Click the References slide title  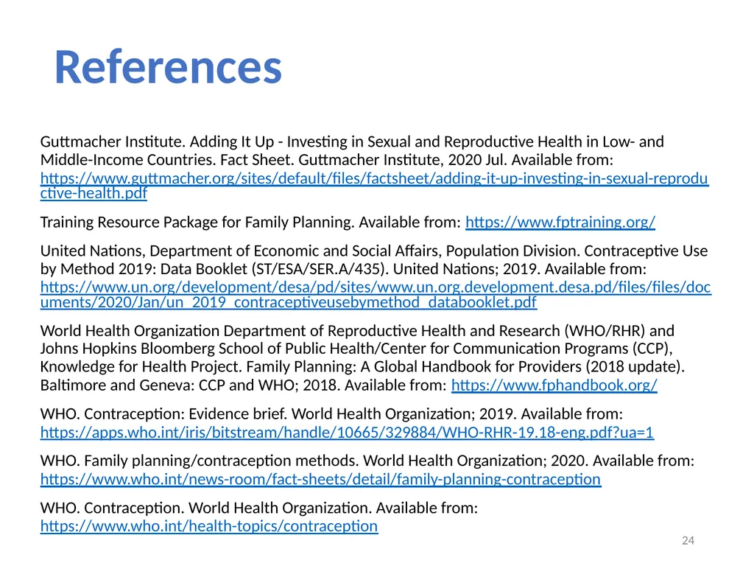coord(168,67)
